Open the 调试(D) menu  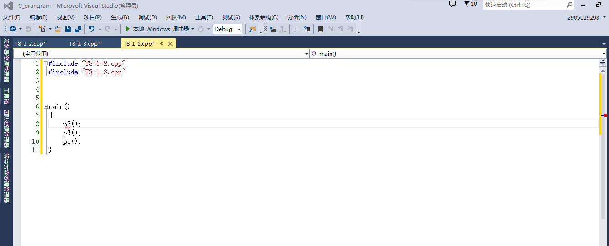[x=147, y=17]
